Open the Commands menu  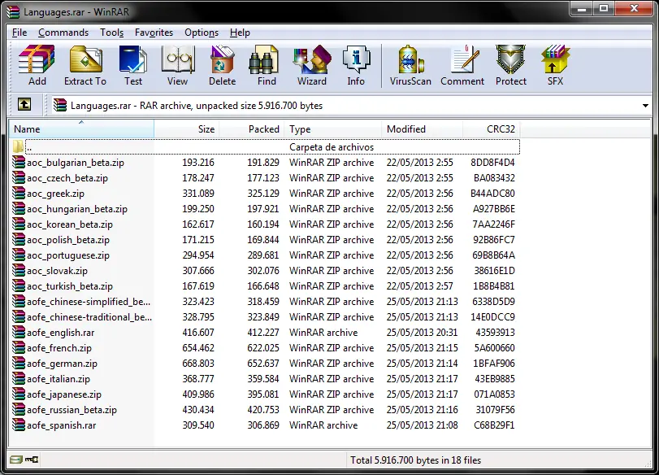(x=63, y=33)
